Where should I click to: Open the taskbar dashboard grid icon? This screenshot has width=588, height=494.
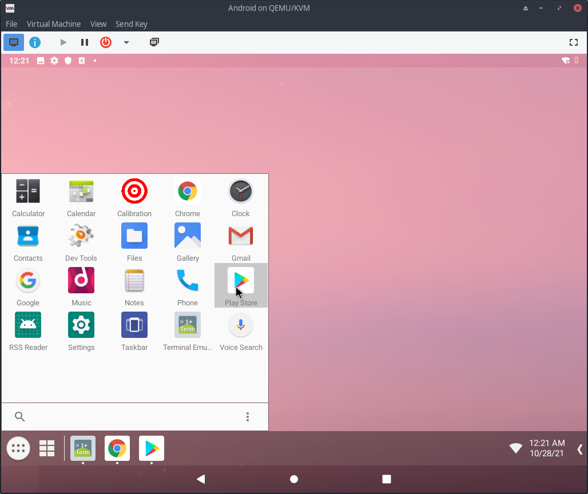click(47, 448)
